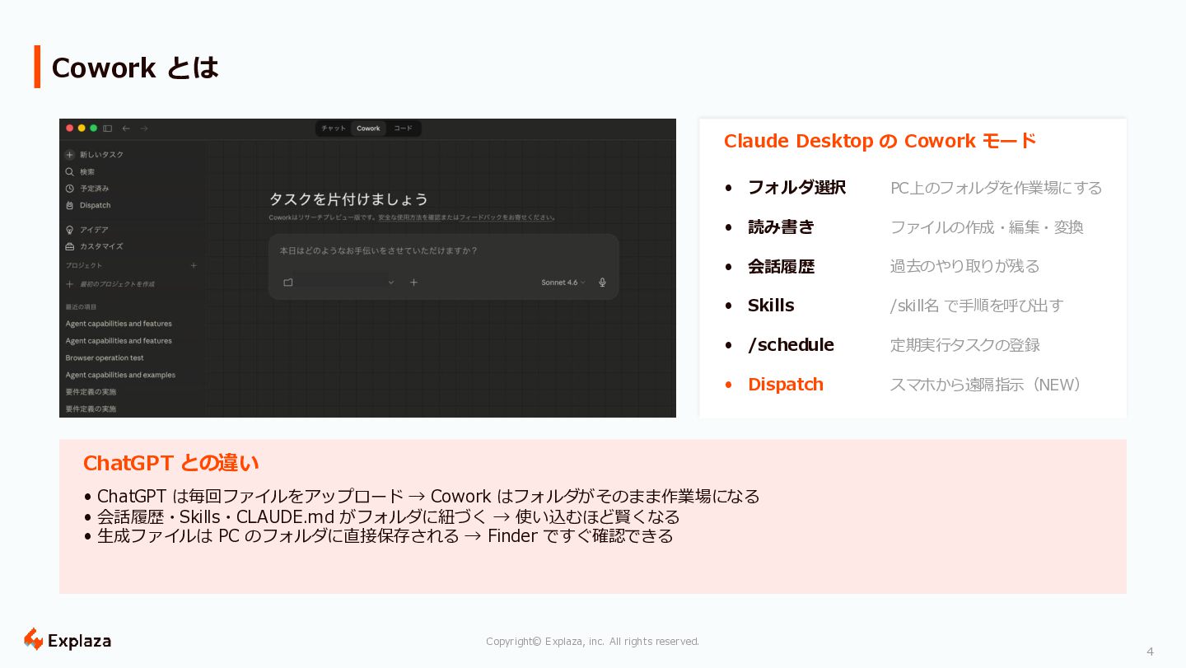Select the line about ChatGPT は毎回ファイルをアップロード

421,497
